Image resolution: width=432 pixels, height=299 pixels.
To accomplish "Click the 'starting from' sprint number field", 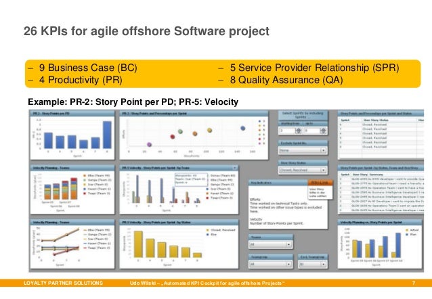I will 287,131.
